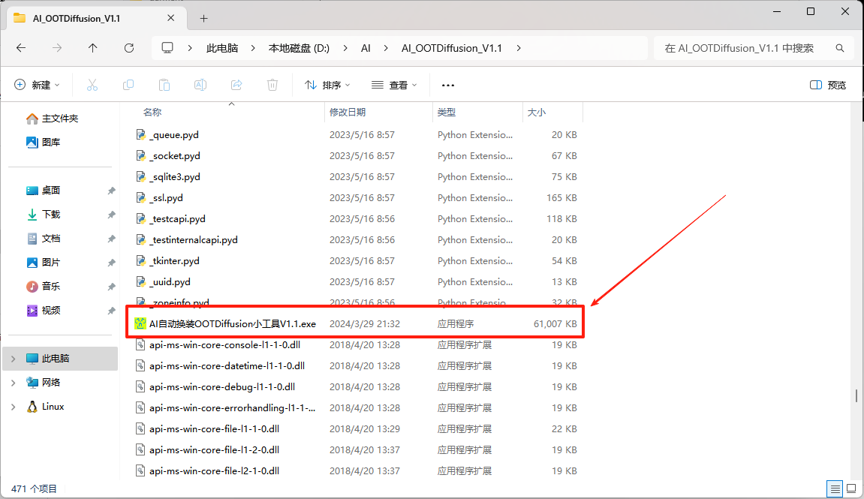Expand the 此电脑 tree node
Viewport: 864px width, 499px height.
point(13,359)
